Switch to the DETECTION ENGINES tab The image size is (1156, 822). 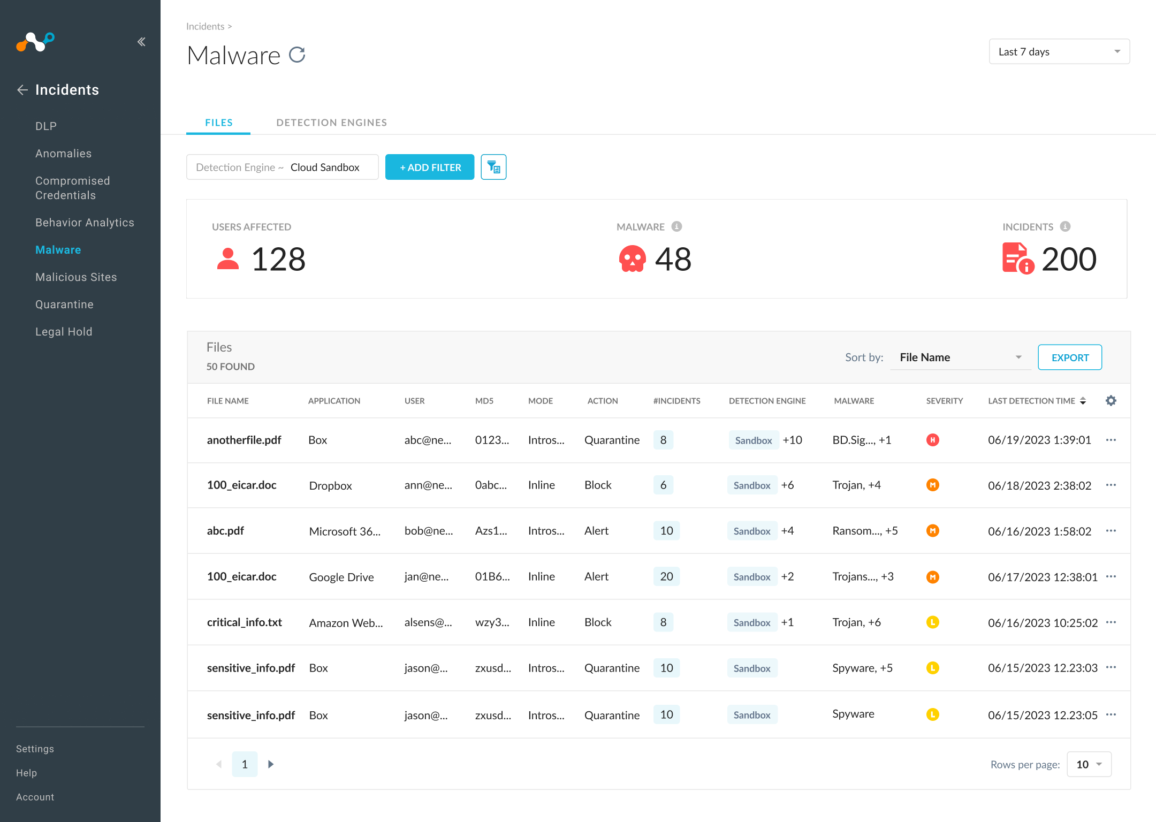click(331, 122)
